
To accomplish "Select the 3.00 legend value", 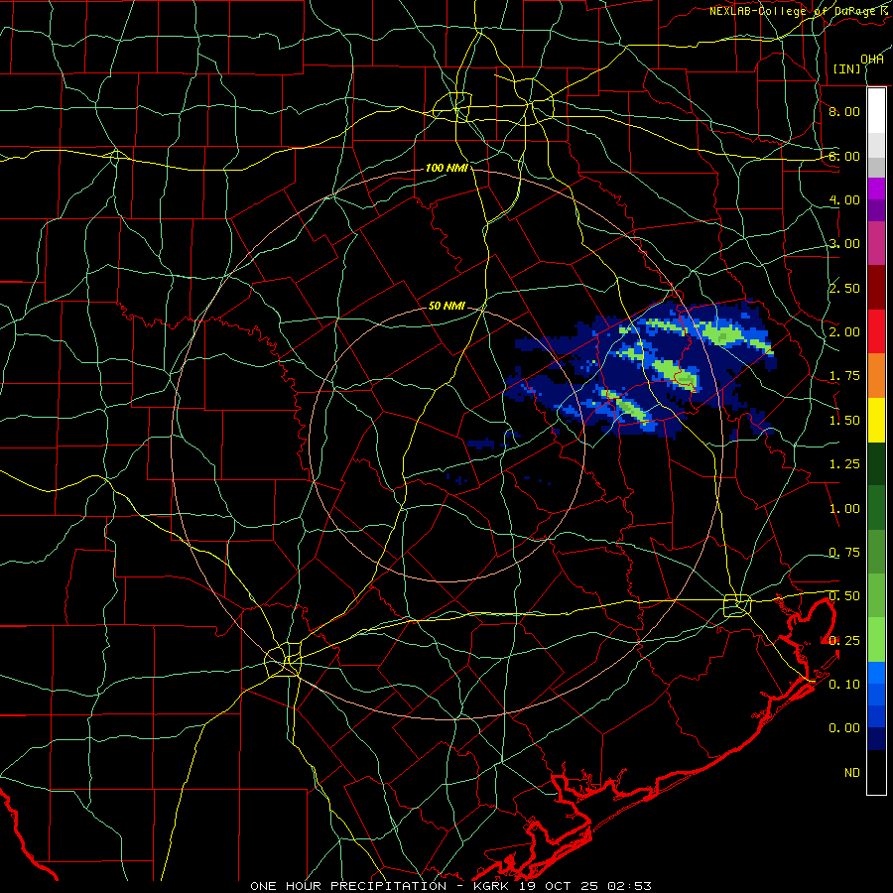I will (x=844, y=244).
